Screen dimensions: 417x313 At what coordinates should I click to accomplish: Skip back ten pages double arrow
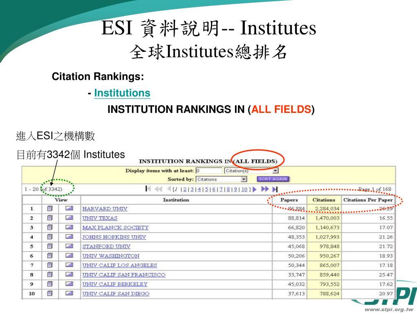(158, 189)
